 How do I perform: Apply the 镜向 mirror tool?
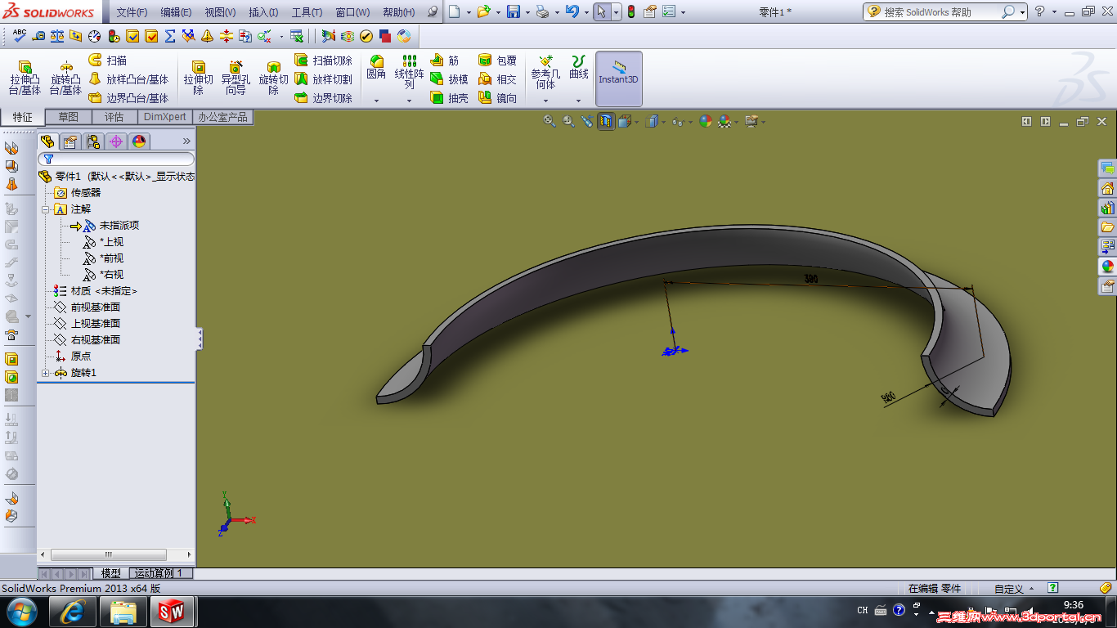(x=497, y=98)
